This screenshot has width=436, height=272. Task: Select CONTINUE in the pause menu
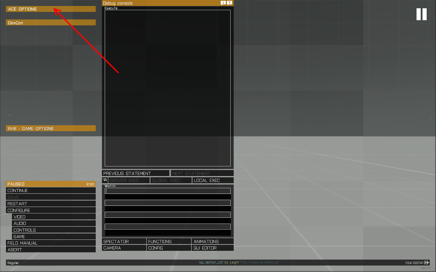click(x=51, y=190)
